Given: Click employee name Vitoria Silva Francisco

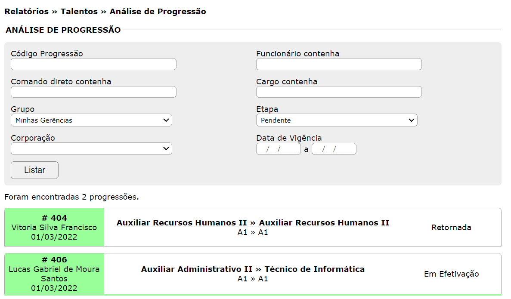Looking at the screenshot, I should click(54, 228).
